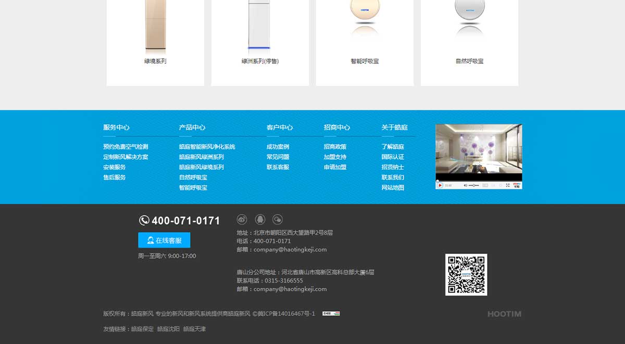Open the QQ penguin icon
The height and width of the screenshot is (344, 625).
point(260,220)
